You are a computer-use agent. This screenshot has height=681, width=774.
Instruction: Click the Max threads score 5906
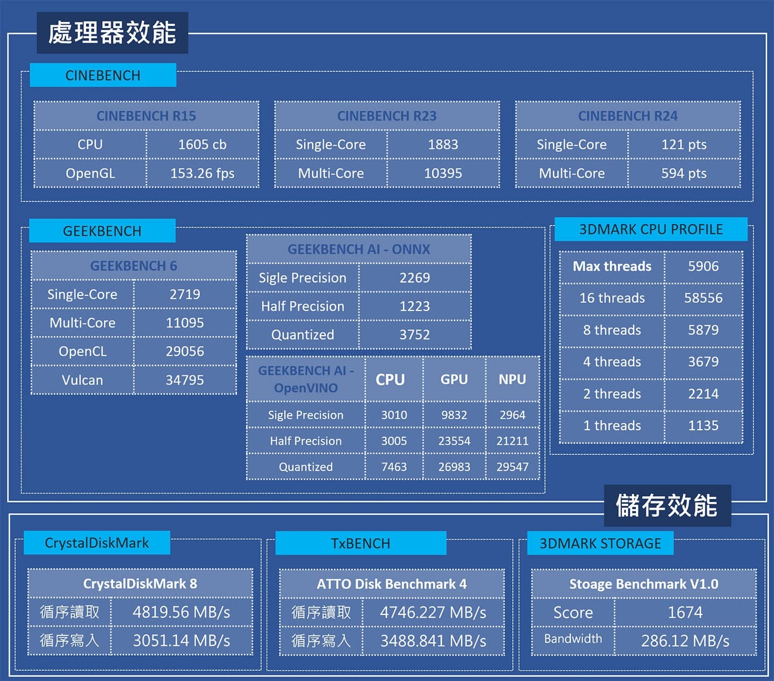tap(703, 266)
